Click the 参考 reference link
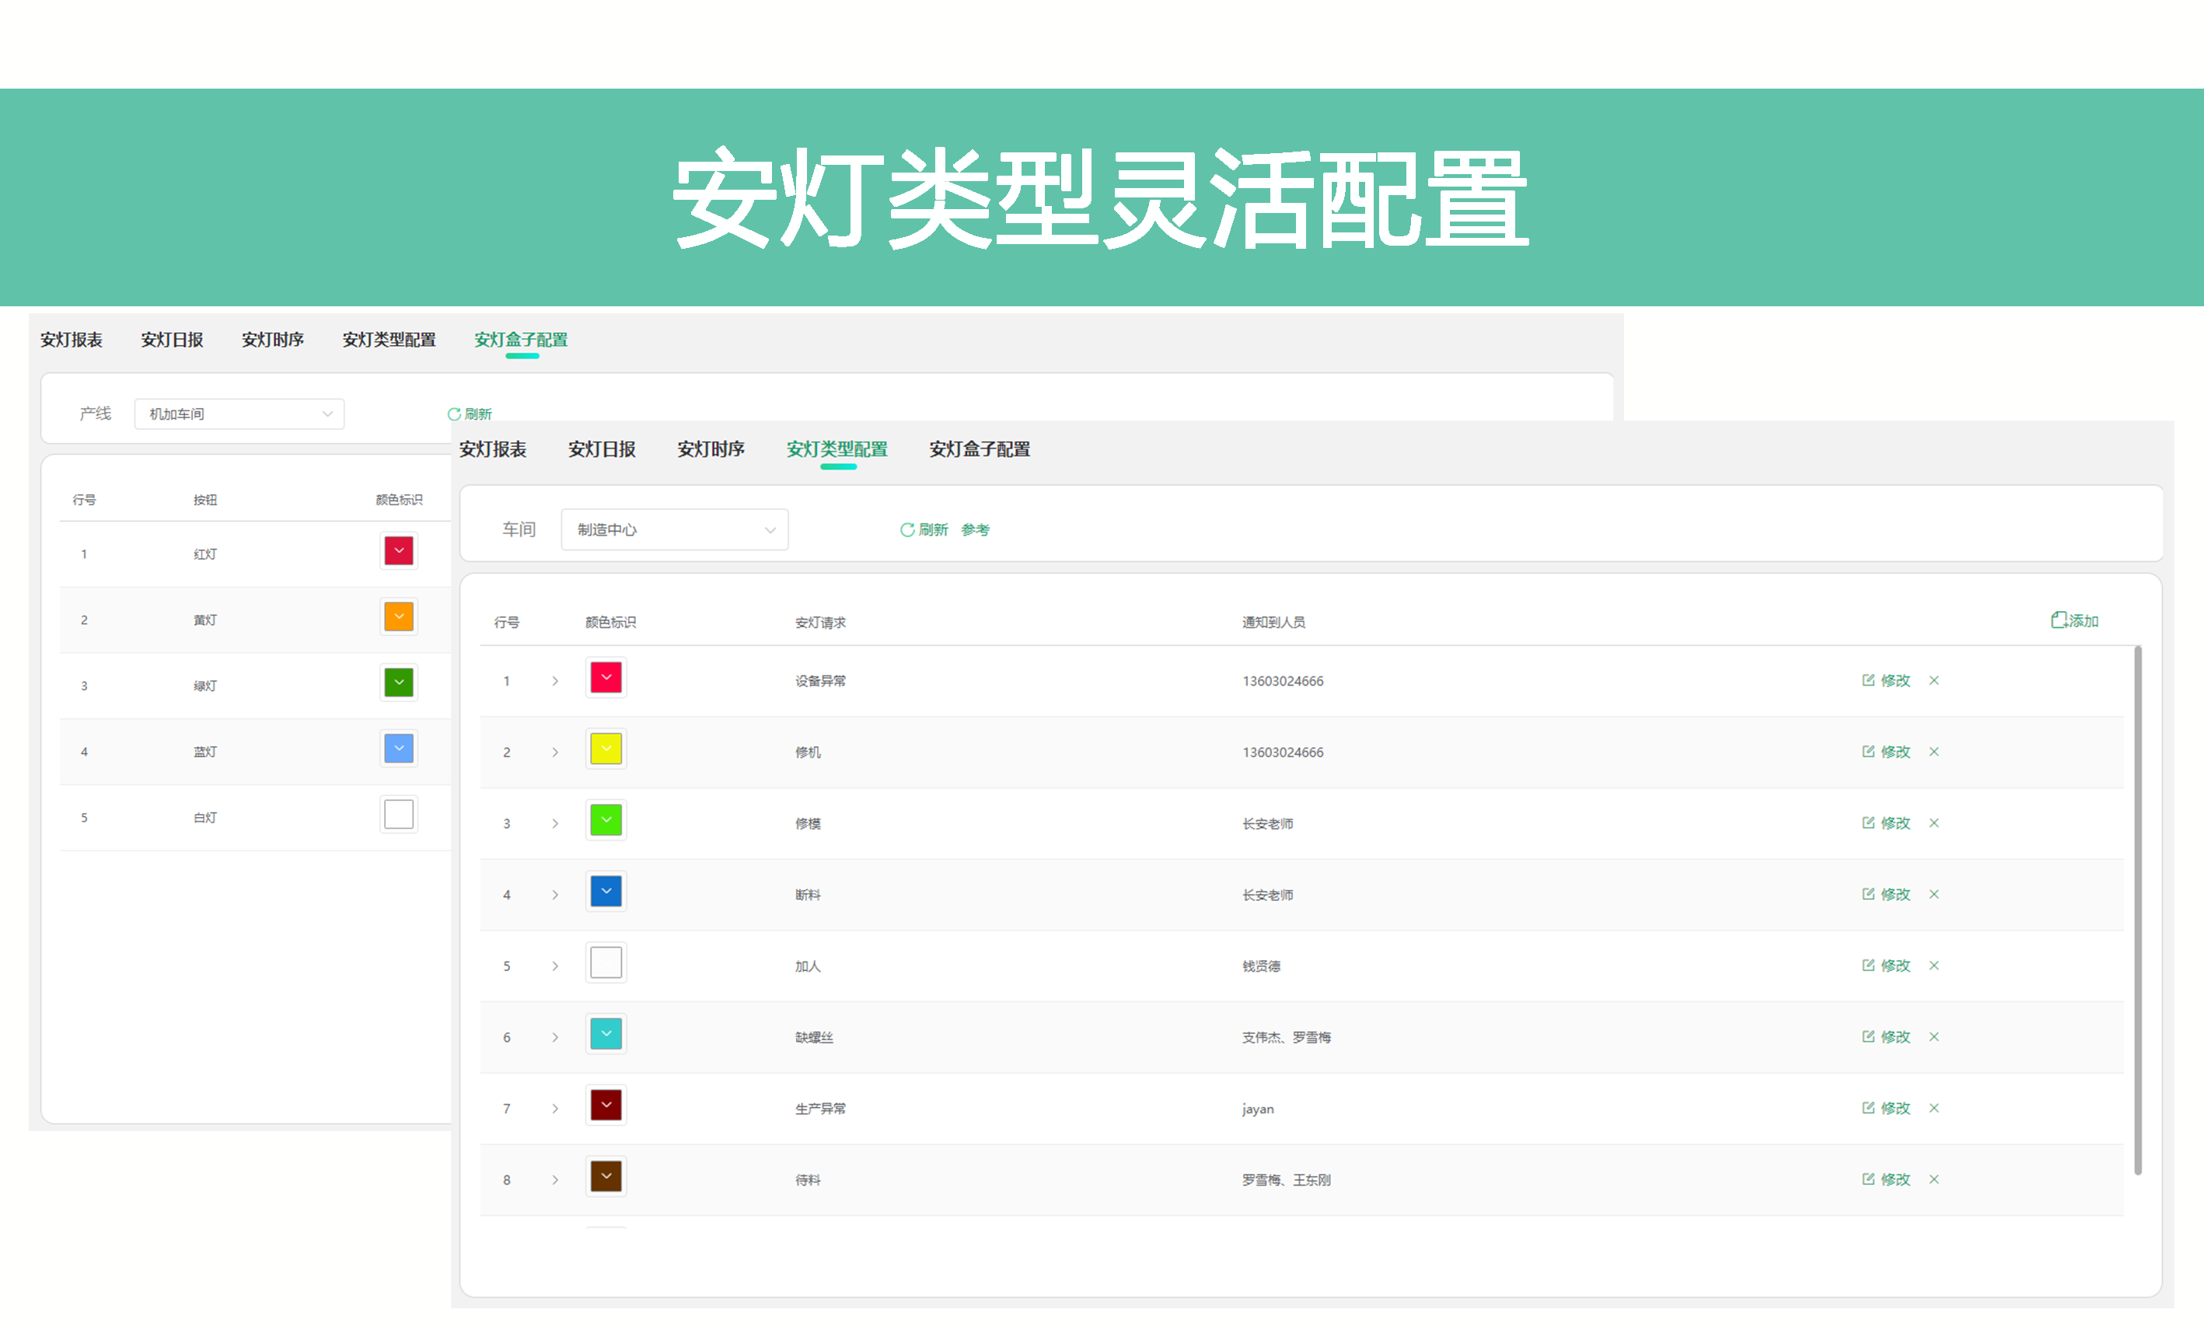 tap(976, 529)
